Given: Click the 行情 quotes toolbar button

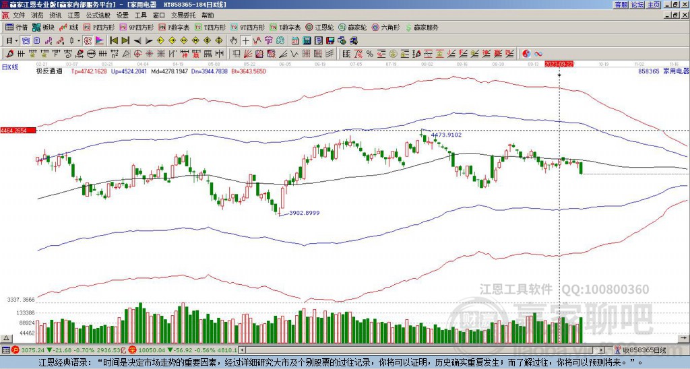Looking at the screenshot, I should click(x=17, y=27).
